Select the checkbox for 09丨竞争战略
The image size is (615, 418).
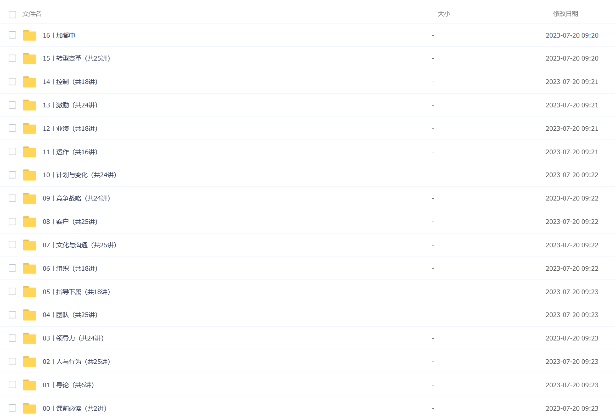pyautogui.click(x=12, y=198)
